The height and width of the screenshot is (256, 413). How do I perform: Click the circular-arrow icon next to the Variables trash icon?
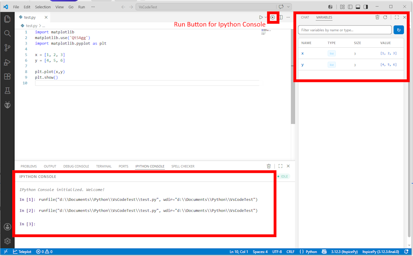pyautogui.click(x=385, y=17)
